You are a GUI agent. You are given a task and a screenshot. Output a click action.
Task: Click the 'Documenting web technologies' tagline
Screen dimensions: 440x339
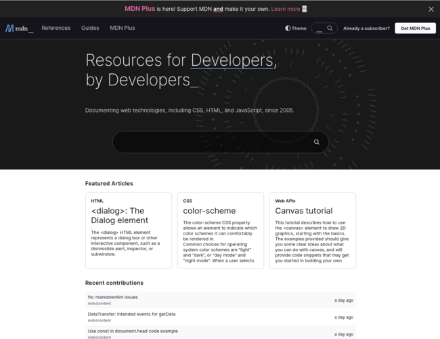pos(190,111)
